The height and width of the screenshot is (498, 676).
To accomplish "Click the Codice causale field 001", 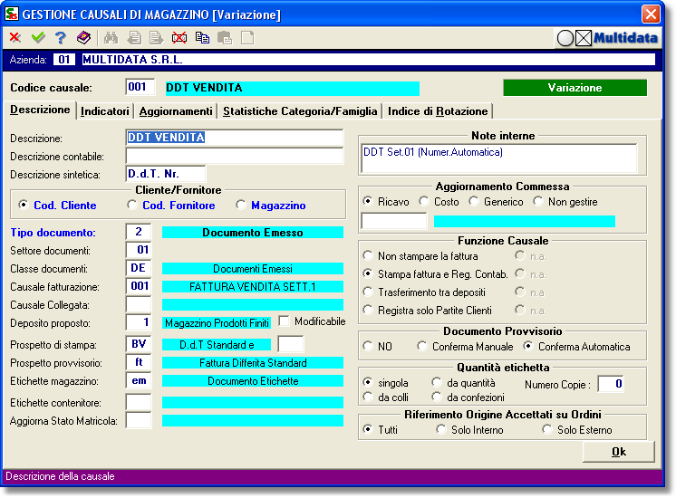I will [x=140, y=87].
